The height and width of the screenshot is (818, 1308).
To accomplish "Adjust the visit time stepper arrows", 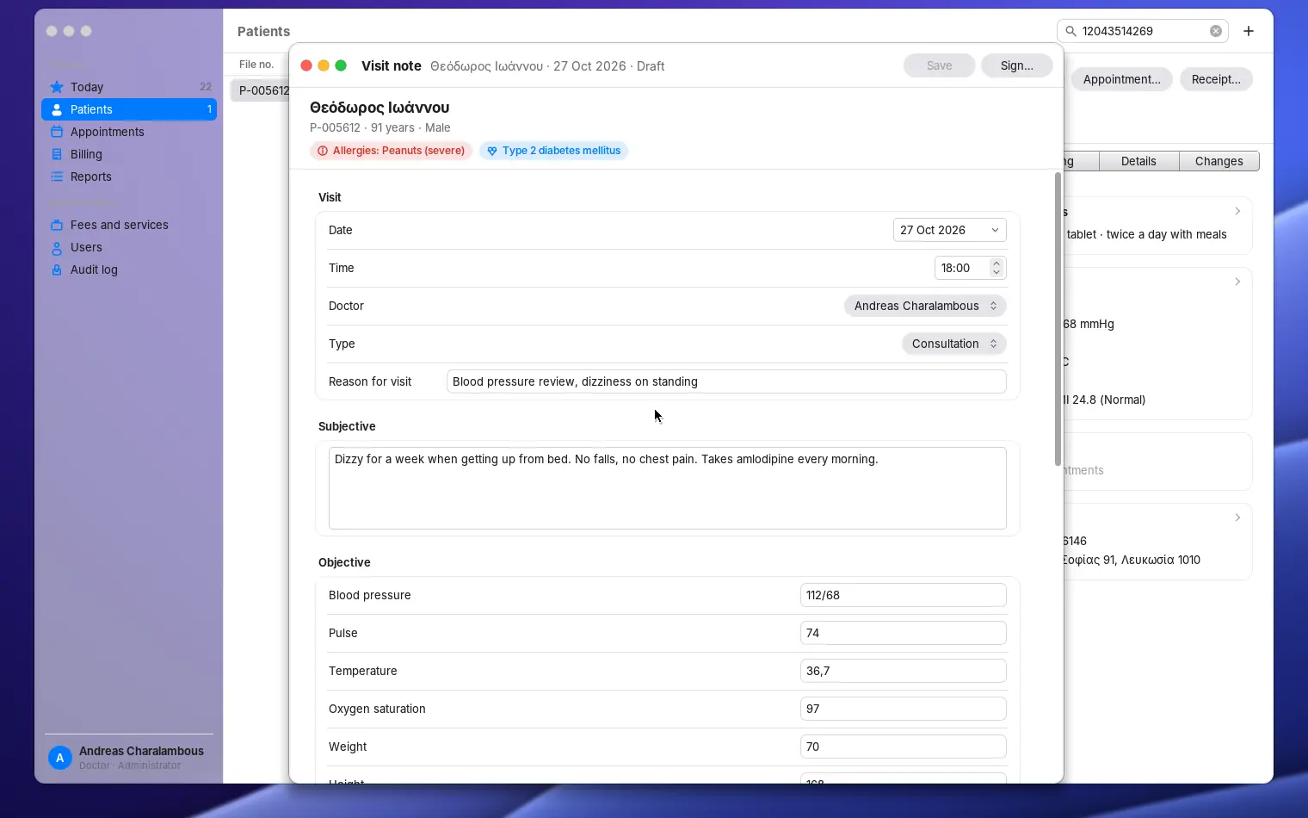I will point(996,268).
